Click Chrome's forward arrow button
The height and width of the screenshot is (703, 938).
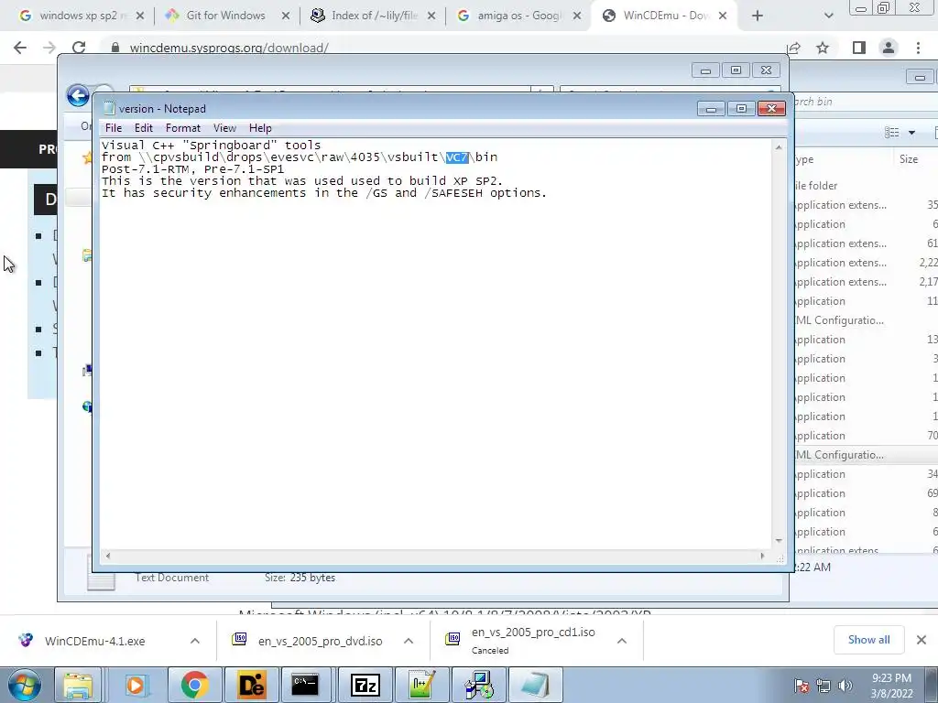(49, 48)
